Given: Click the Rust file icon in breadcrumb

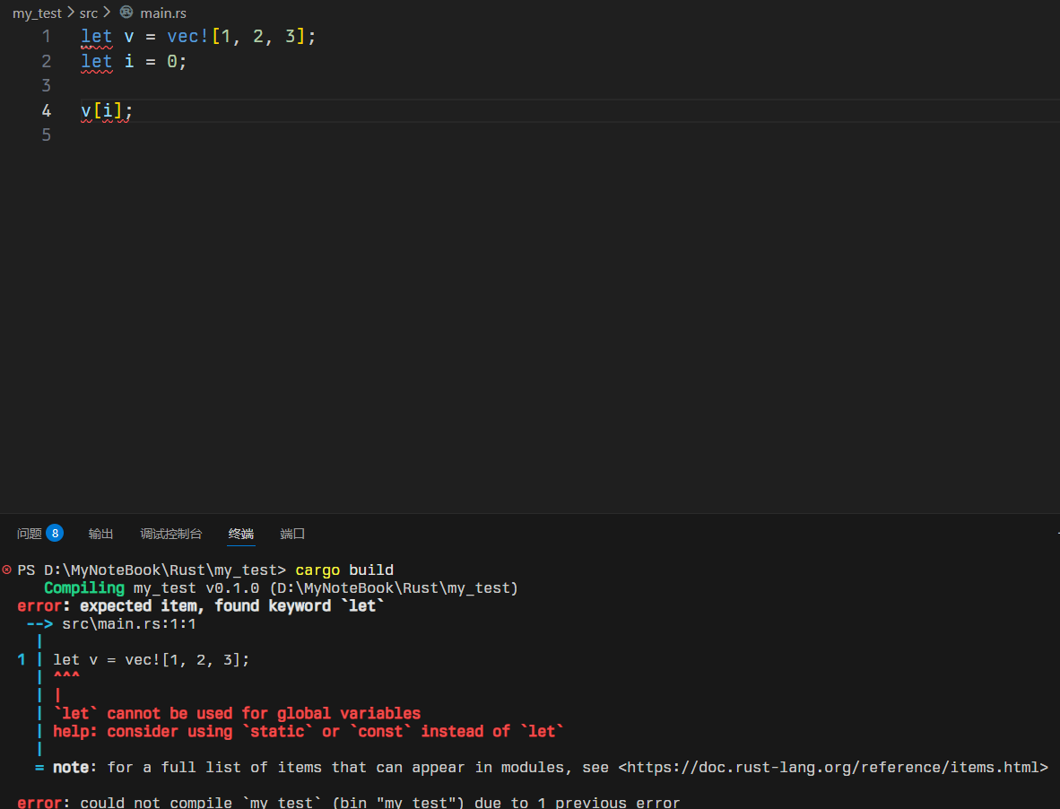Looking at the screenshot, I should 126,13.
